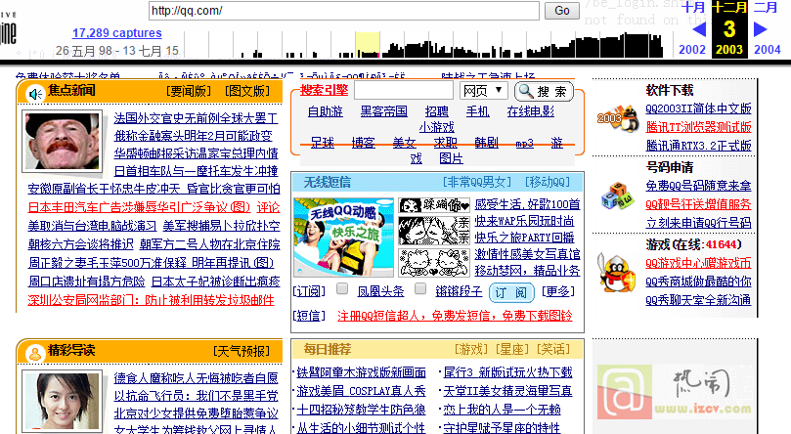Open the 17,289 captures link
Image resolution: width=791 pixels, height=434 pixels.
pos(117,33)
